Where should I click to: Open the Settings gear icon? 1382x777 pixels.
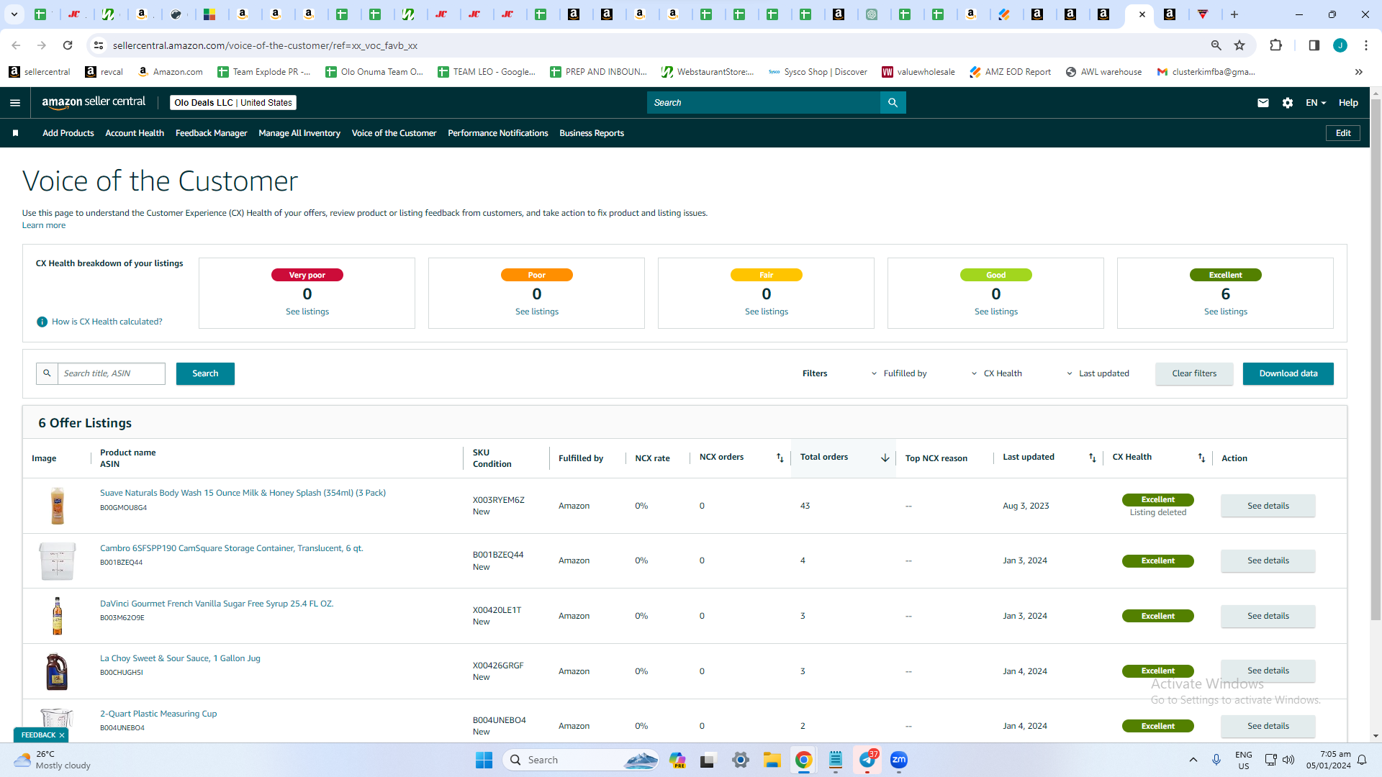1288,103
